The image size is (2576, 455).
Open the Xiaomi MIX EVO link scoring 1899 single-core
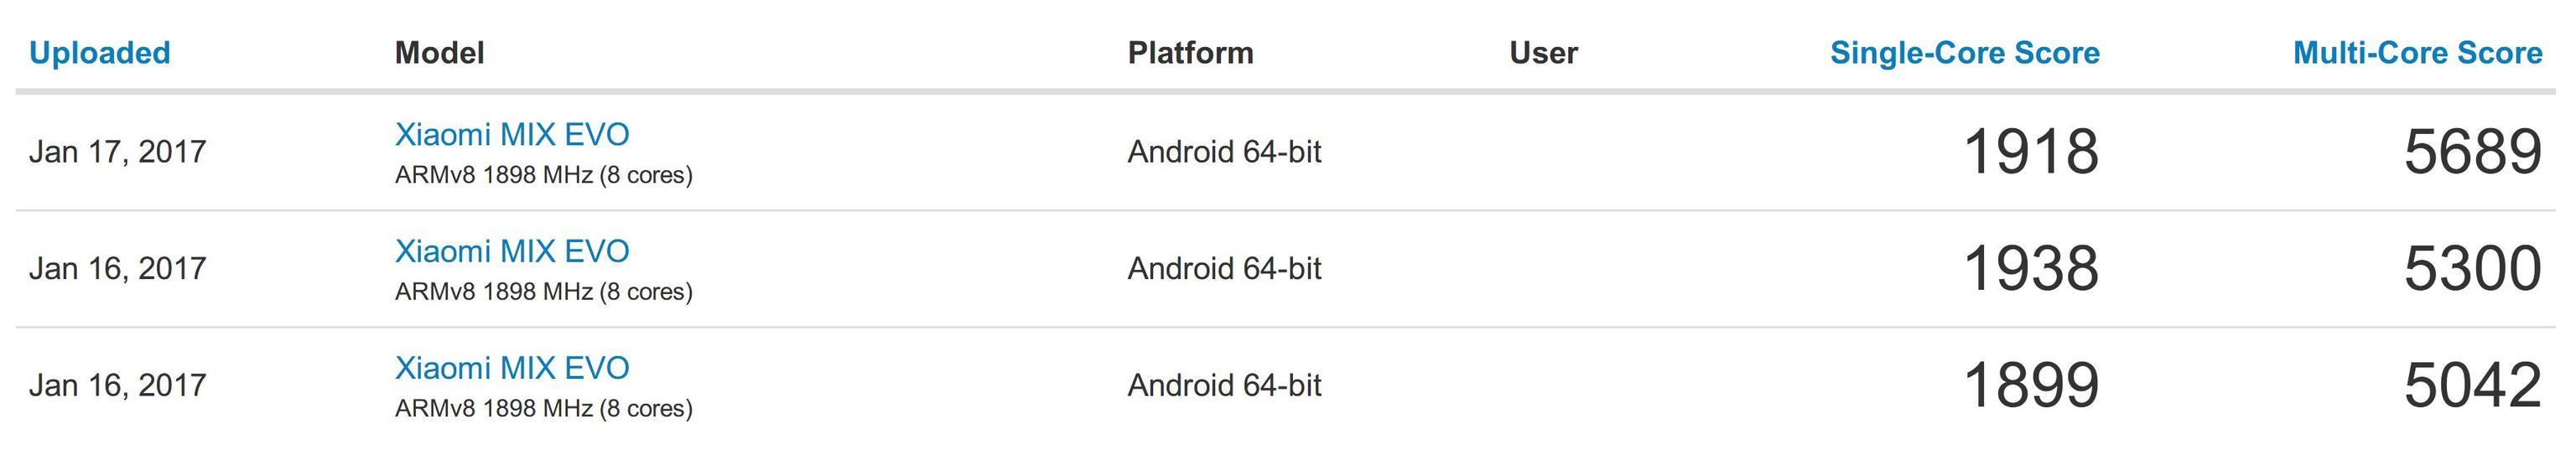click(x=512, y=368)
